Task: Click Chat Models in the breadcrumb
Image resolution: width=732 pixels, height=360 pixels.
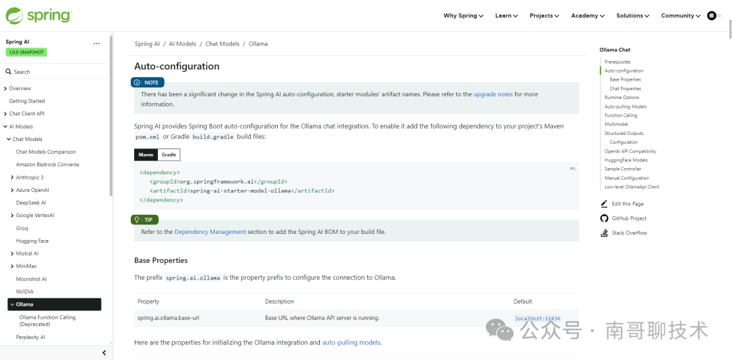Action: pos(222,44)
